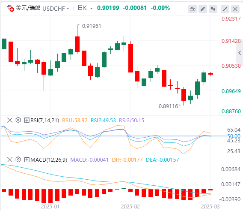Collapse side panel with left chevron
The image size is (243, 211).
pyautogui.click(x=240, y=53)
